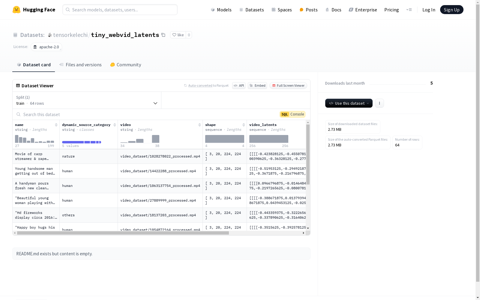480x300 pixels.
Task: Click the table's vertical scrollbar thumb
Action: 308,154
